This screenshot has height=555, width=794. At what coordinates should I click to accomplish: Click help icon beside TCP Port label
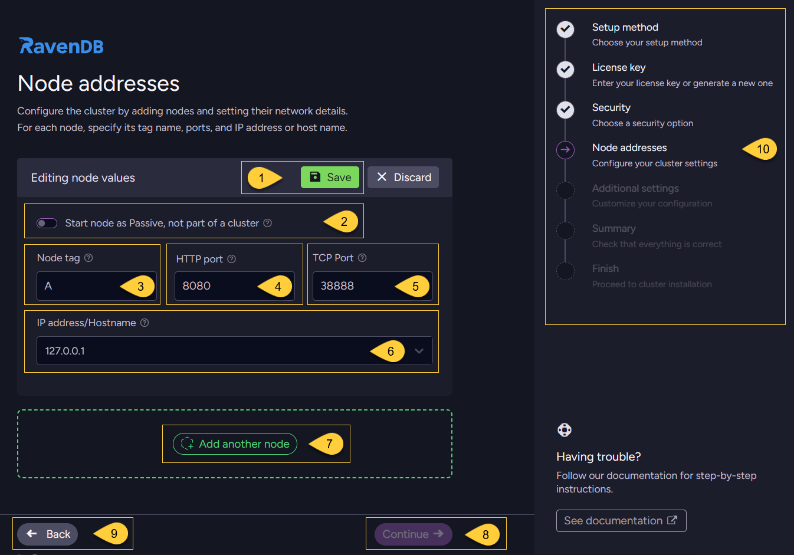point(362,258)
